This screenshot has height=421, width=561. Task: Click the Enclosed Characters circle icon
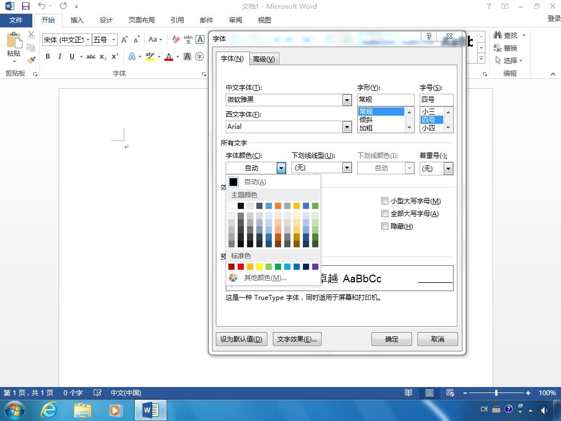pos(199,56)
